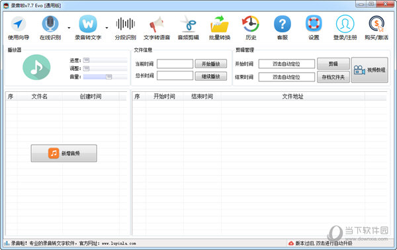The image size is (397, 250).
Task: Open 存档文件夹 archive folder
Action: pos(333,77)
